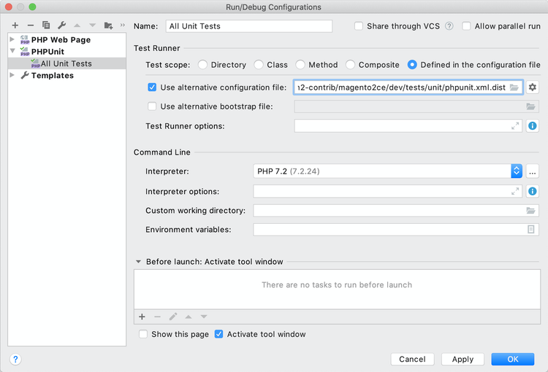The height and width of the screenshot is (372, 548).
Task: Expand PHP Web Page tree node
Action: [x=12, y=39]
